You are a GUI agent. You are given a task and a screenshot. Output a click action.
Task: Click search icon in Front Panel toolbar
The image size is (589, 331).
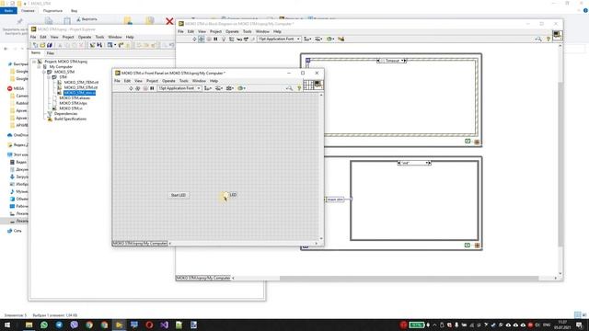coord(289,88)
